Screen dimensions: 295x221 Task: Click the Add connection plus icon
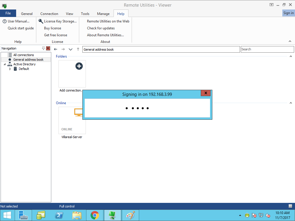tap(79, 66)
